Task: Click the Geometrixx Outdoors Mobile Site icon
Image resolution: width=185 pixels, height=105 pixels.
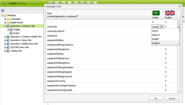Action: (x=8, y=37)
